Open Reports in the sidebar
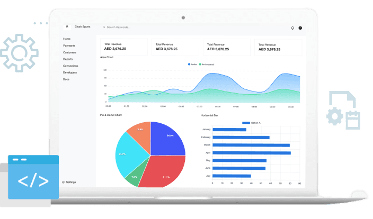This screenshot has width=373, height=219. tap(68, 59)
